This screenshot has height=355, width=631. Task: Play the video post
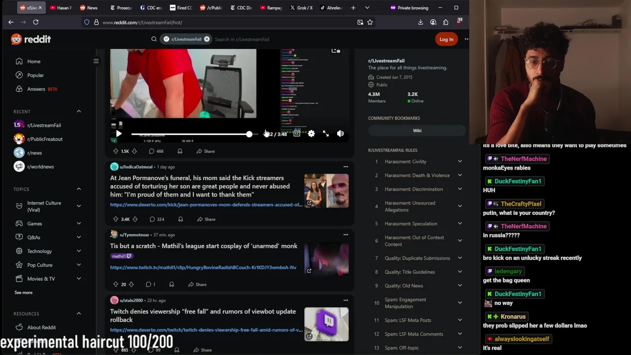point(119,134)
